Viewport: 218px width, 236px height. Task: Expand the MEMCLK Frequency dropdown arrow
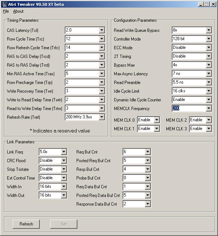(209, 108)
